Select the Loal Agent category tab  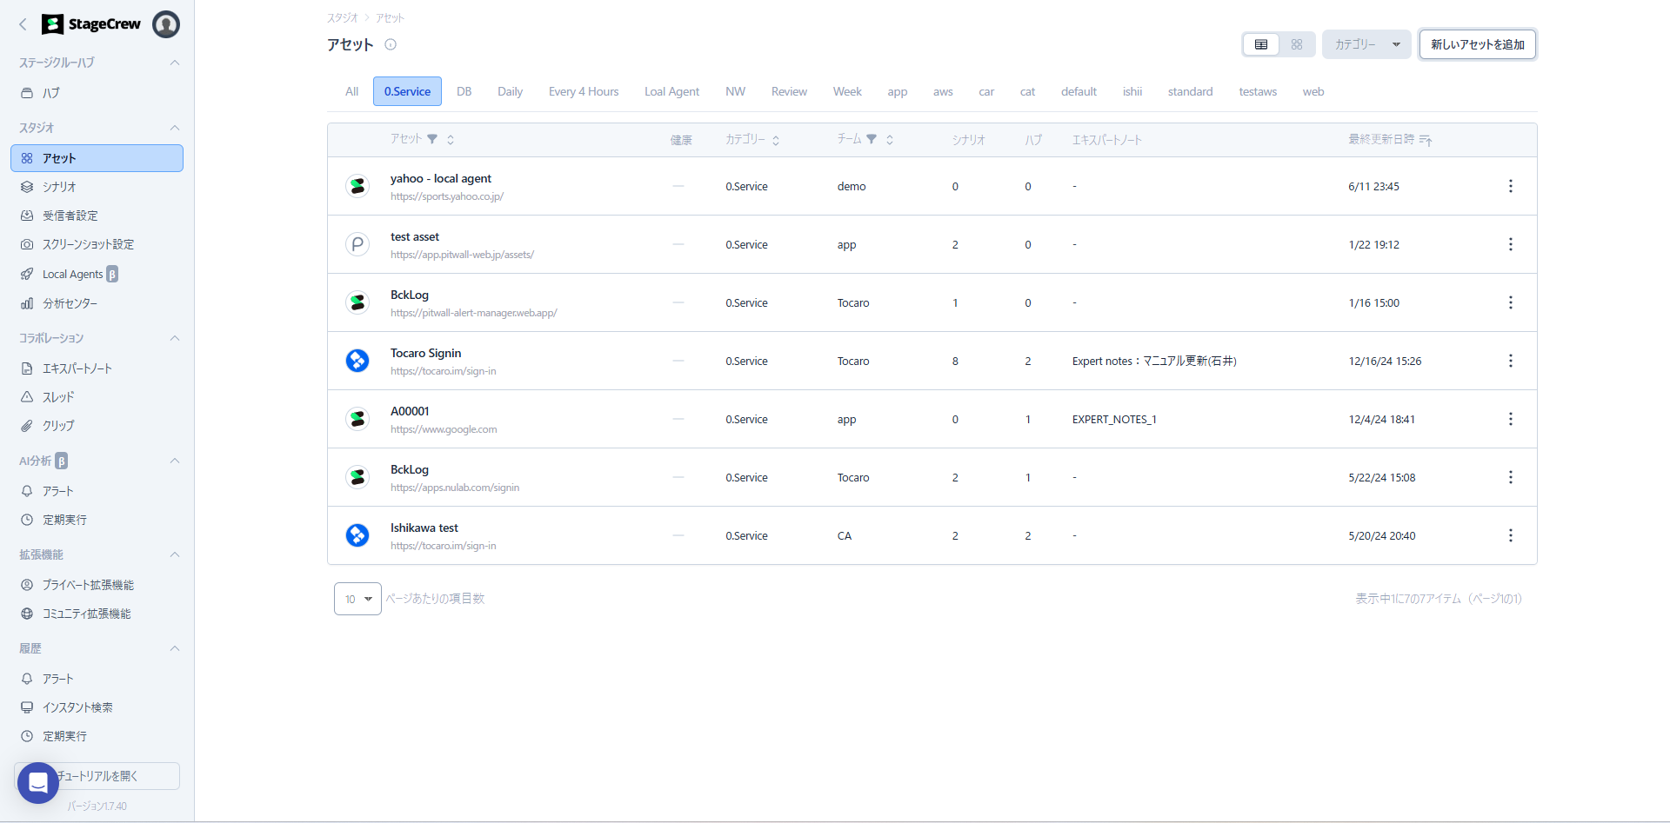671,91
